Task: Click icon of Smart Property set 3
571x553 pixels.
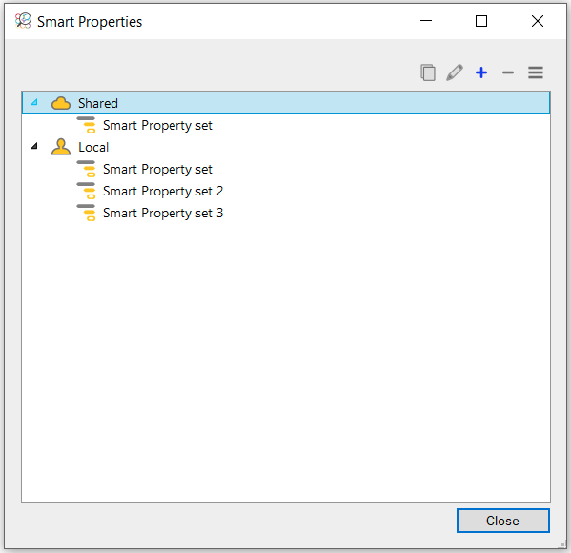Action: click(87, 213)
